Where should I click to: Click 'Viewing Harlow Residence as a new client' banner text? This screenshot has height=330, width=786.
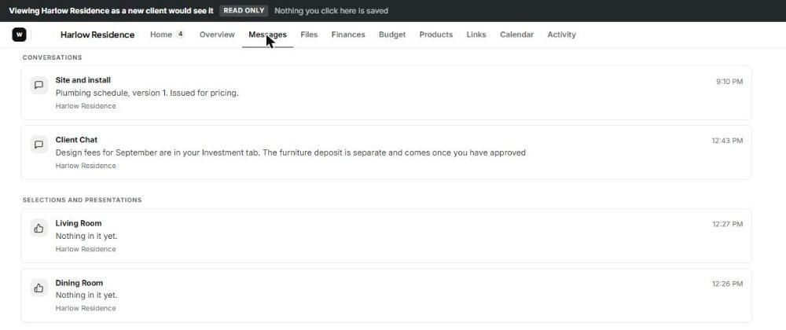coord(112,10)
